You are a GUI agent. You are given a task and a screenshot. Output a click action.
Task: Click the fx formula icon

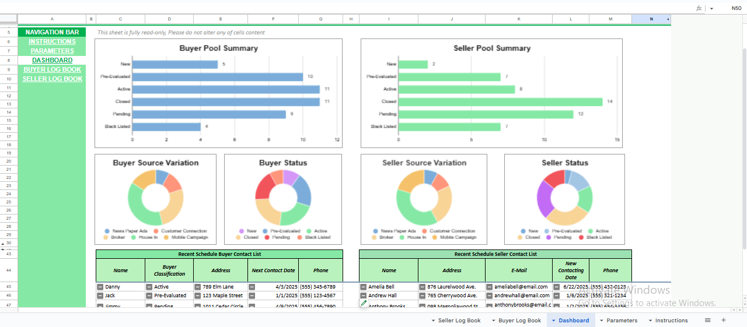(x=699, y=8)
